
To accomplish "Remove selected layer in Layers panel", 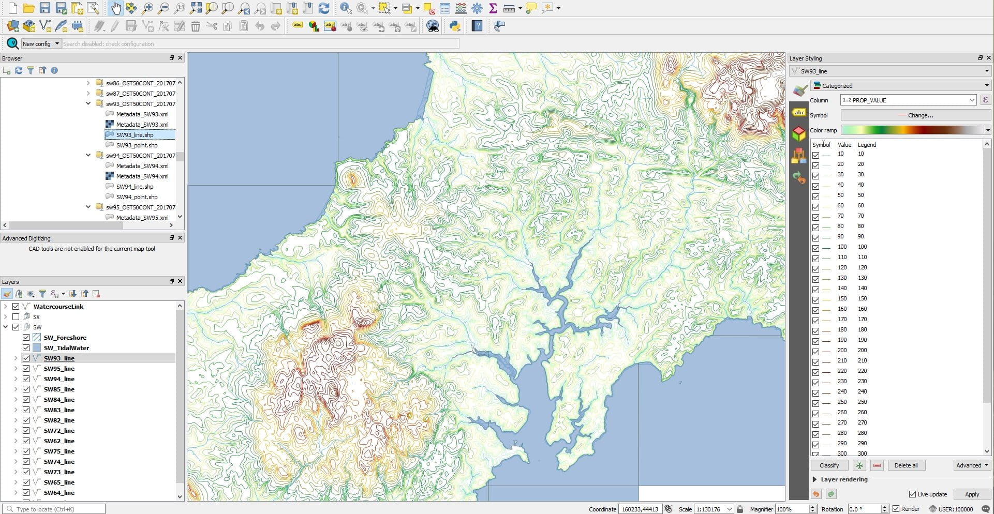I will click(x=96, y=294).
